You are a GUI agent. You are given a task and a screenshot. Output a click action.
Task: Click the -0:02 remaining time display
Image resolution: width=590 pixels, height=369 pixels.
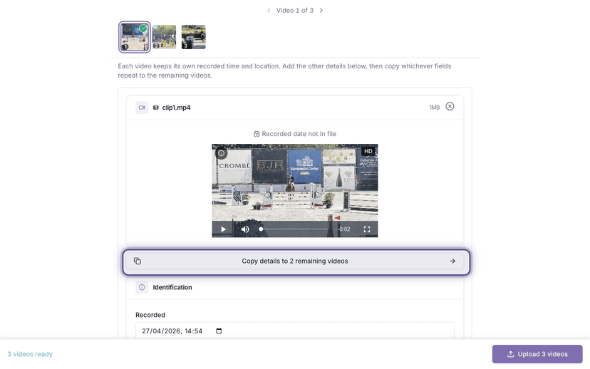pyautogui.click(x=344, y=229)
